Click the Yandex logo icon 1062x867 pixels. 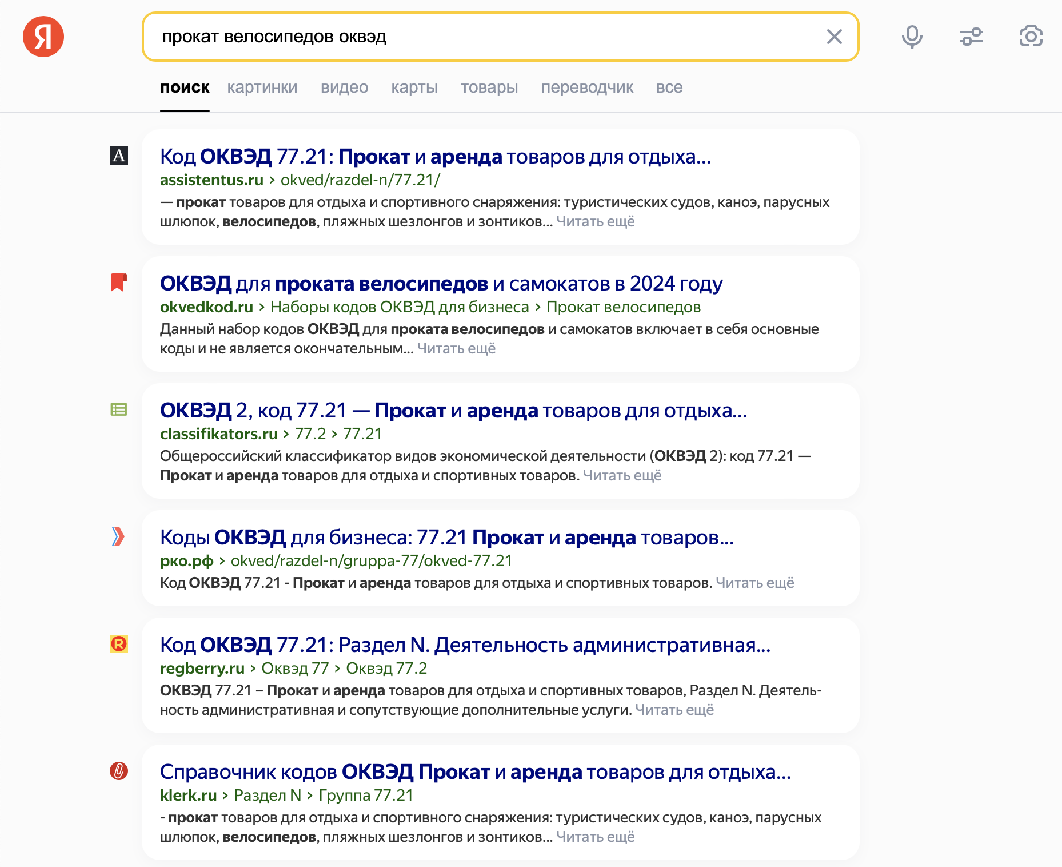pyautogui.click(x=43, y=37)
